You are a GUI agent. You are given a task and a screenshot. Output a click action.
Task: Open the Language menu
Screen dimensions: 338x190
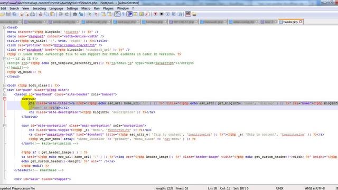pyautogui.click(x=57, y=8)
